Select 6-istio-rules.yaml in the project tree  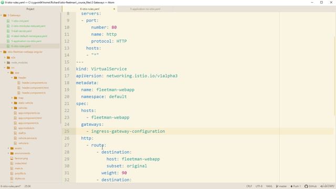(21, 46)
